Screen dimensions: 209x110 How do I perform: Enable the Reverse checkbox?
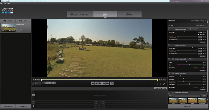pyautogui.click(x=199, y=35)
